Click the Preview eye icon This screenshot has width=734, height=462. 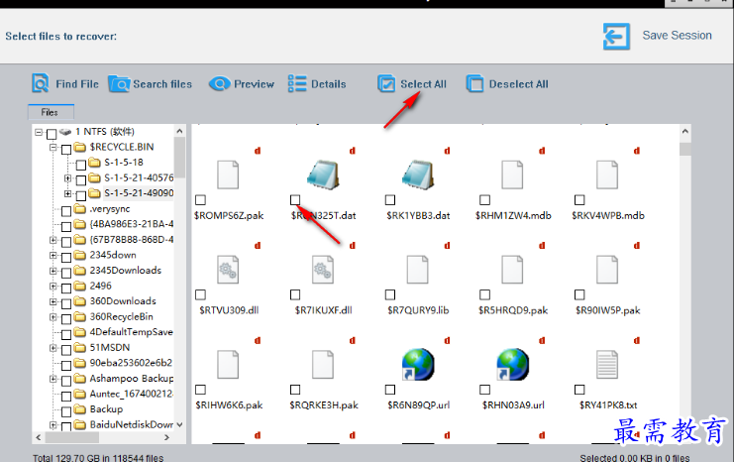click(x=220, y=84)
